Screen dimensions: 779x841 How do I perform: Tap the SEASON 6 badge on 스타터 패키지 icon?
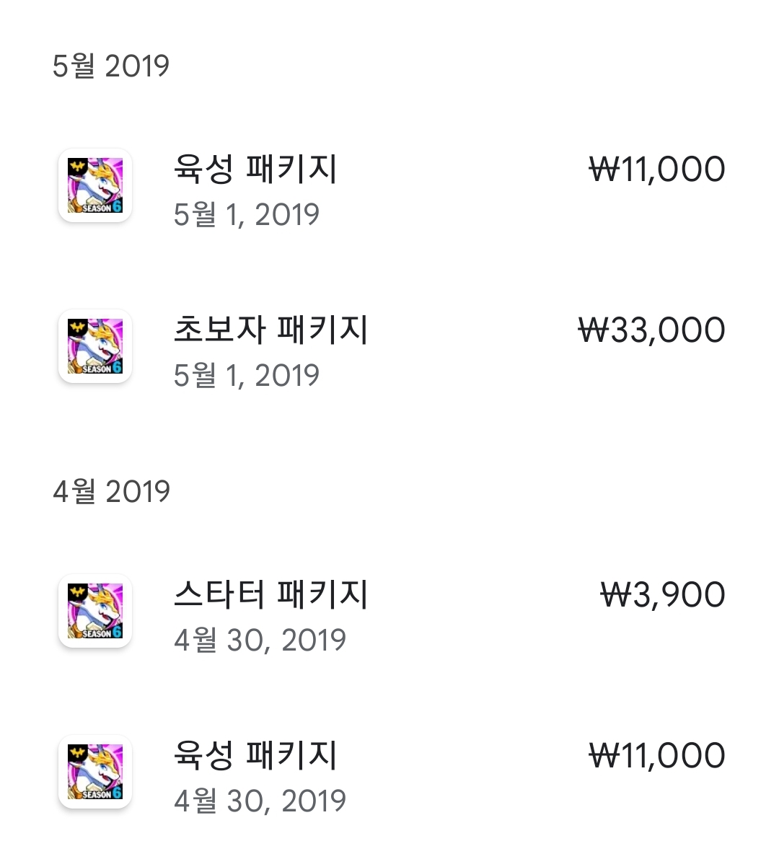[x=101, y=633]
